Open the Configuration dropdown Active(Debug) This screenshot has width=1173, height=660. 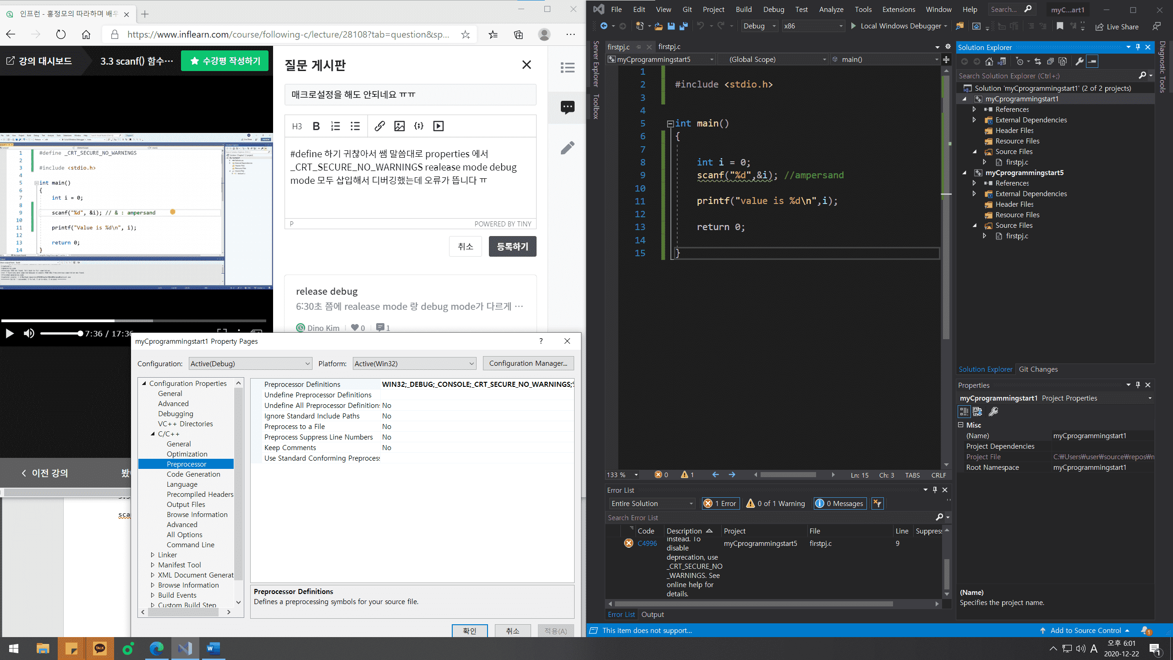(250, 363)
